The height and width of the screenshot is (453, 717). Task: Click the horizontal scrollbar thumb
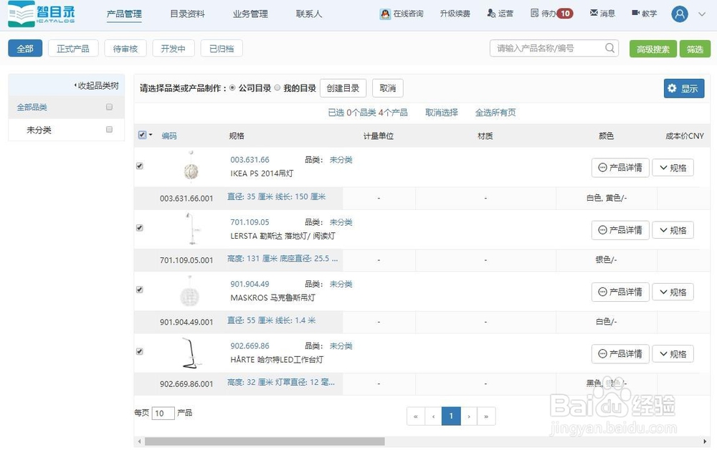[x=265, y=441]
